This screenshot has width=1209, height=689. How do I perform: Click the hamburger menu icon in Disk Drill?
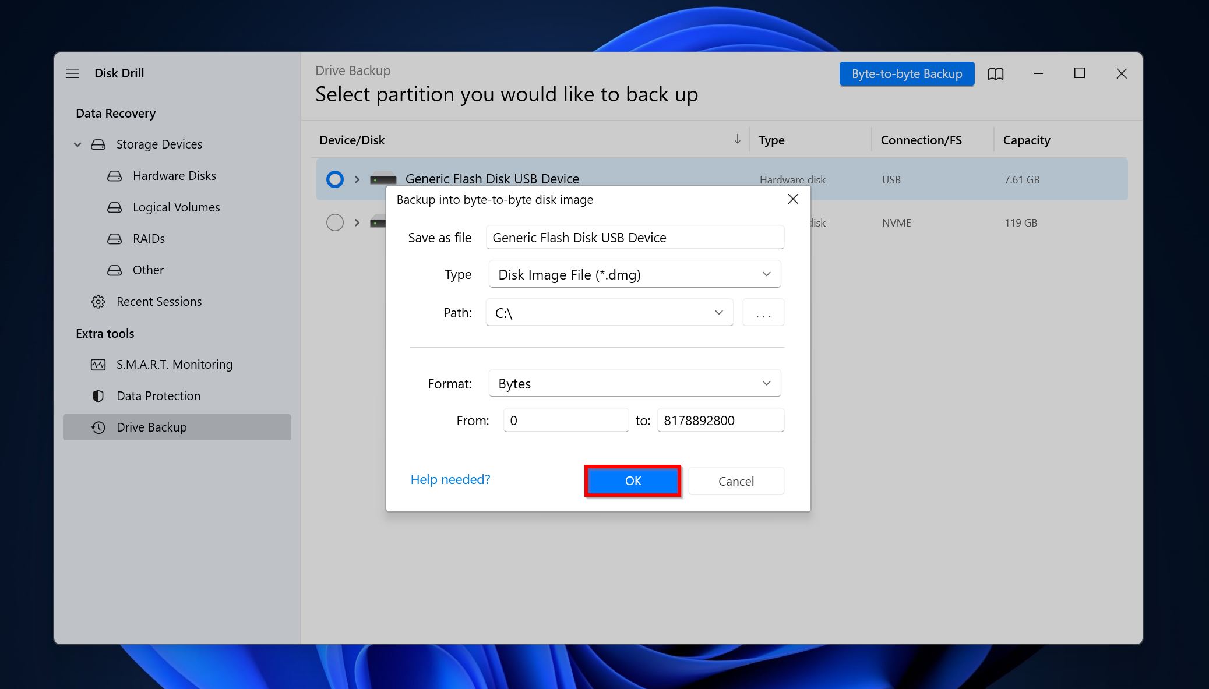coord(74,73)
